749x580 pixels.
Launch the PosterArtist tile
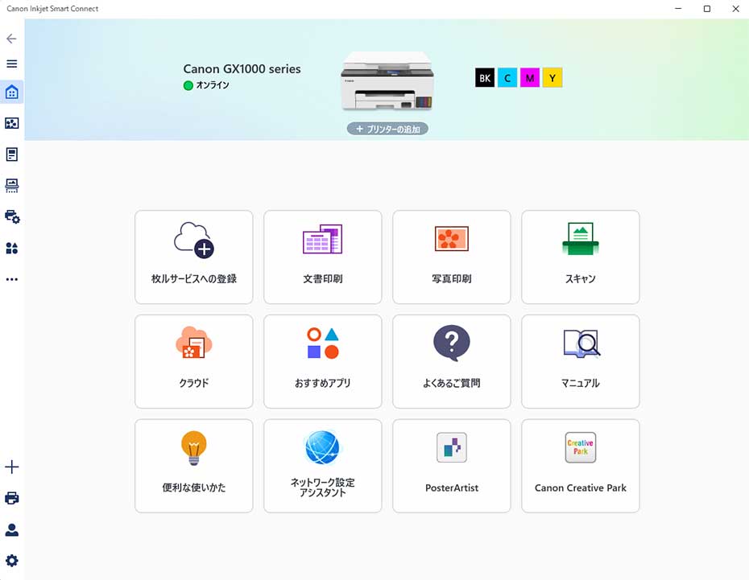click(x=451, y=466)
